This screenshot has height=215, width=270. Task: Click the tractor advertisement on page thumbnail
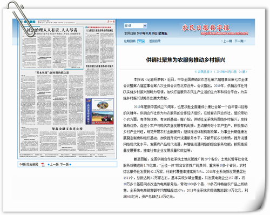[x=99, y=111]
